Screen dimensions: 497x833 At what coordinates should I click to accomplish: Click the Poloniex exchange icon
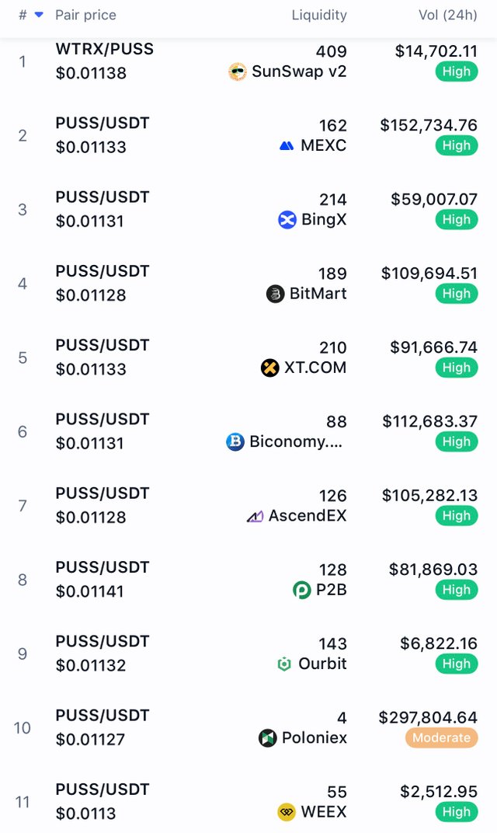click(x=268, y=738)
